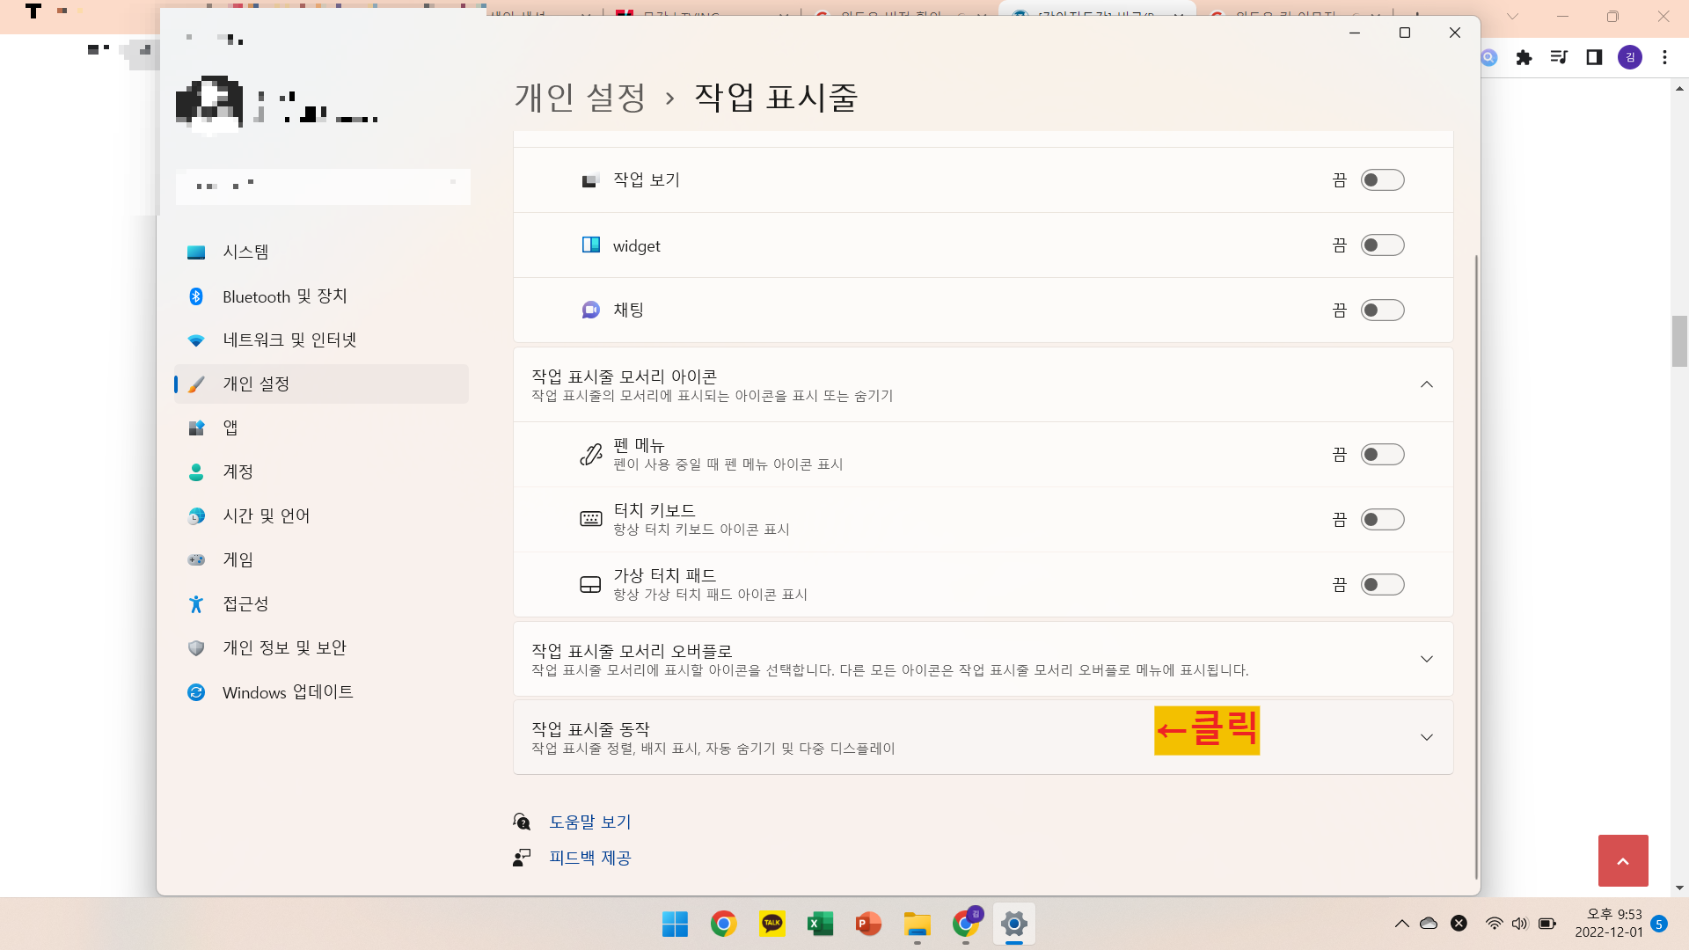Toggle the 작업 보기 switch
The width and height of the screenshot is (1689, 950).
(x=1382, y=180)
